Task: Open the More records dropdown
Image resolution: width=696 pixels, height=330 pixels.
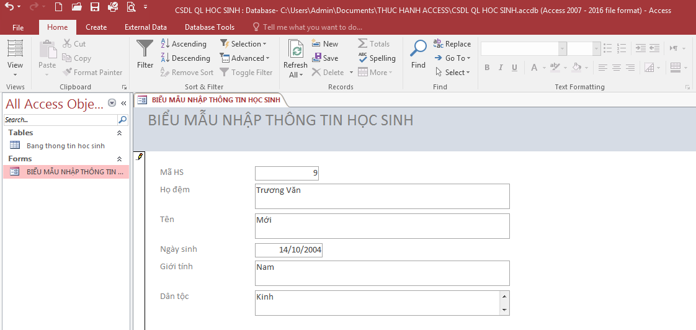Action: pos(375,72)
